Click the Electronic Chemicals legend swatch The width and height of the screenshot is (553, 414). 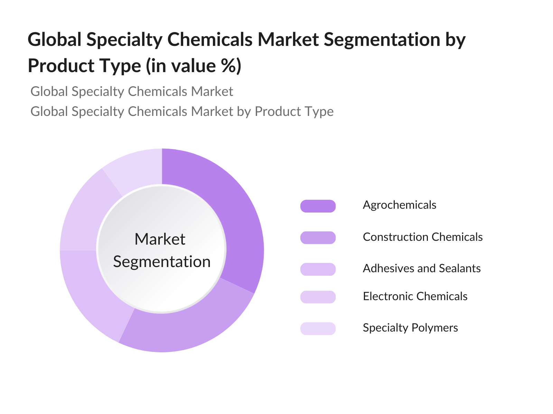pyautogui.click(x=318, y=297)
